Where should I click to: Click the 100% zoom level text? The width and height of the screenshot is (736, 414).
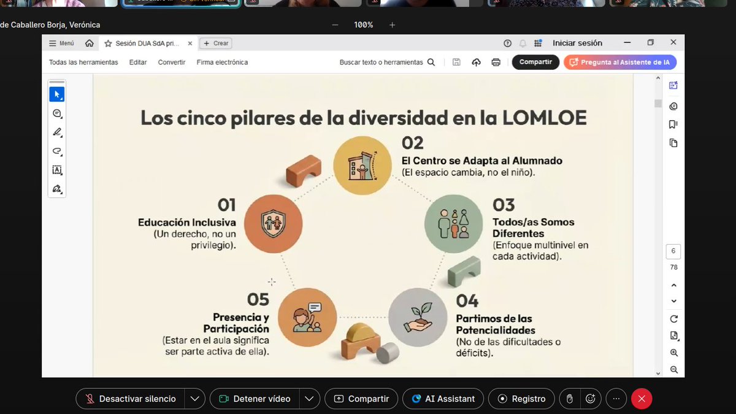(x=364, y=25)
